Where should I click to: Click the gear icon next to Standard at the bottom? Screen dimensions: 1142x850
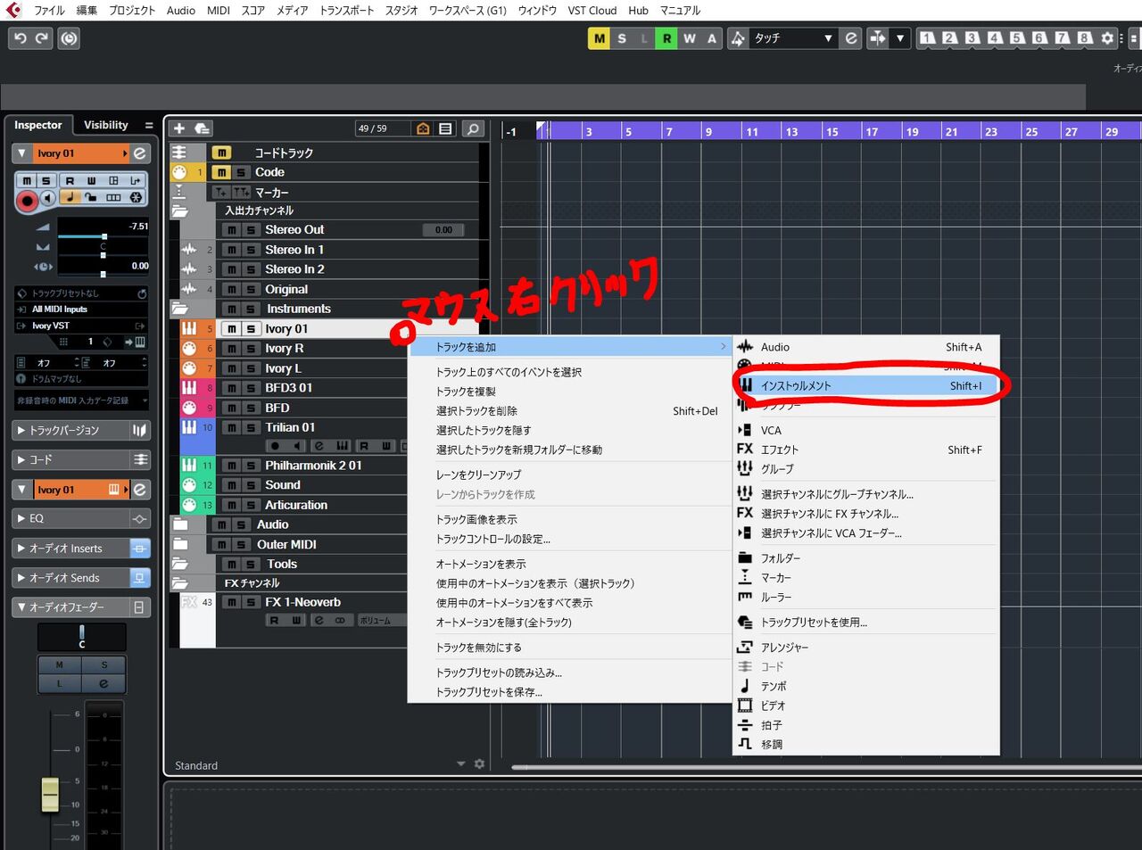479,764
